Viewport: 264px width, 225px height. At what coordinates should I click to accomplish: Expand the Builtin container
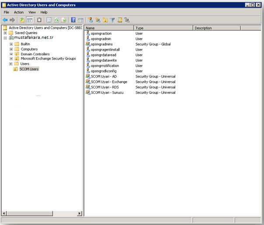click(11, 44)
